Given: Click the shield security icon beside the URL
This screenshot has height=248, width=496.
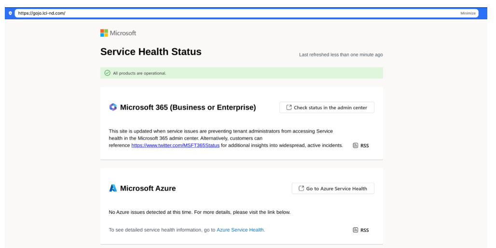Looking at the screenshot, I should pos(10,14).
